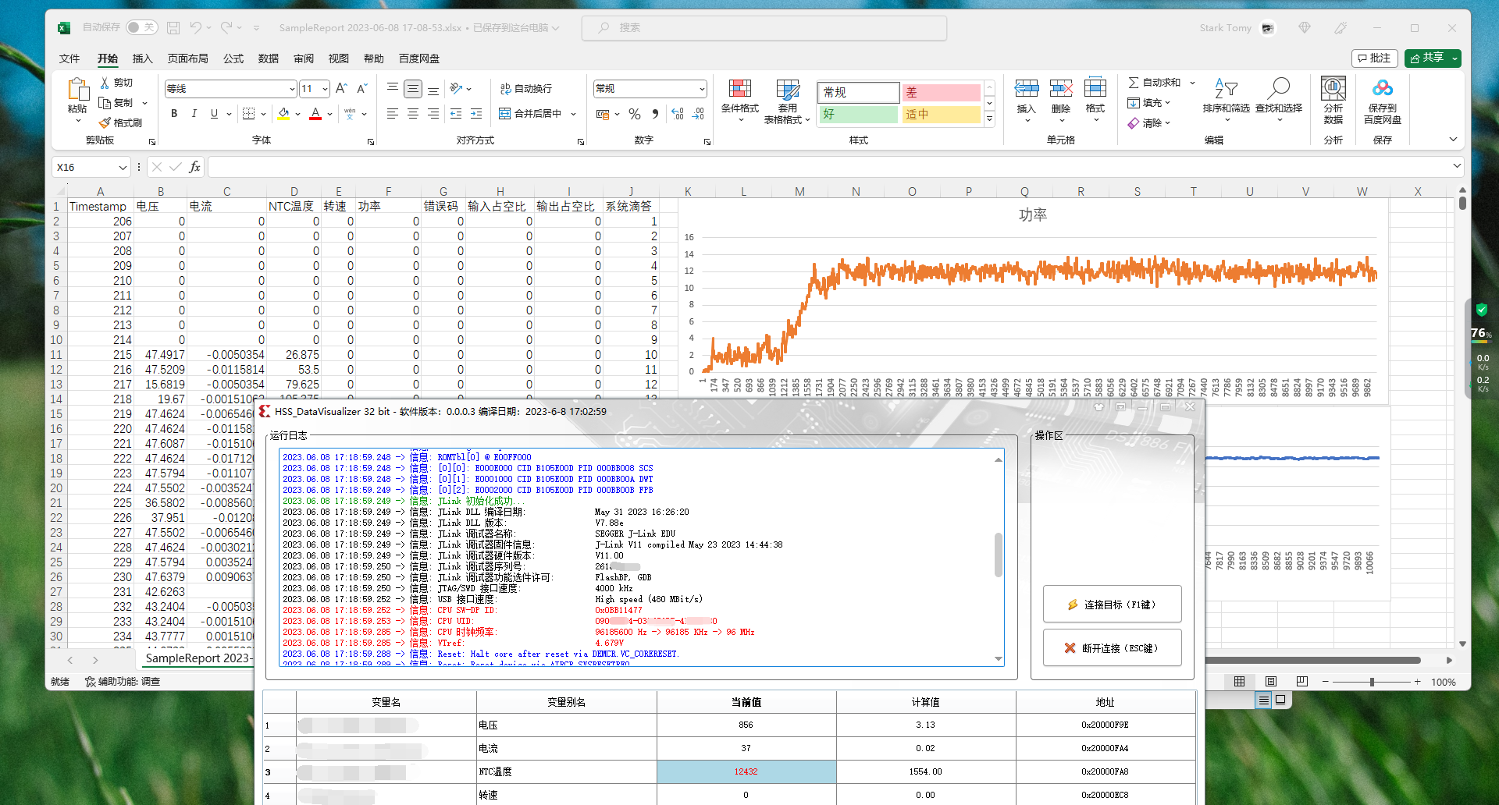Select the NTC温度 current value 12432 cell

(x=746, y=771)
